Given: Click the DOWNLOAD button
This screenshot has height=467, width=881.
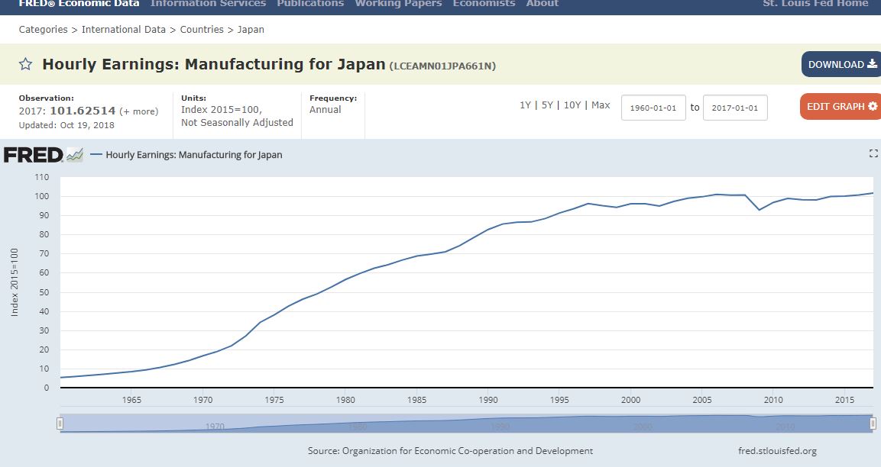Looking at the screenshot, I should pyautogui.click(x=841, y=64).
